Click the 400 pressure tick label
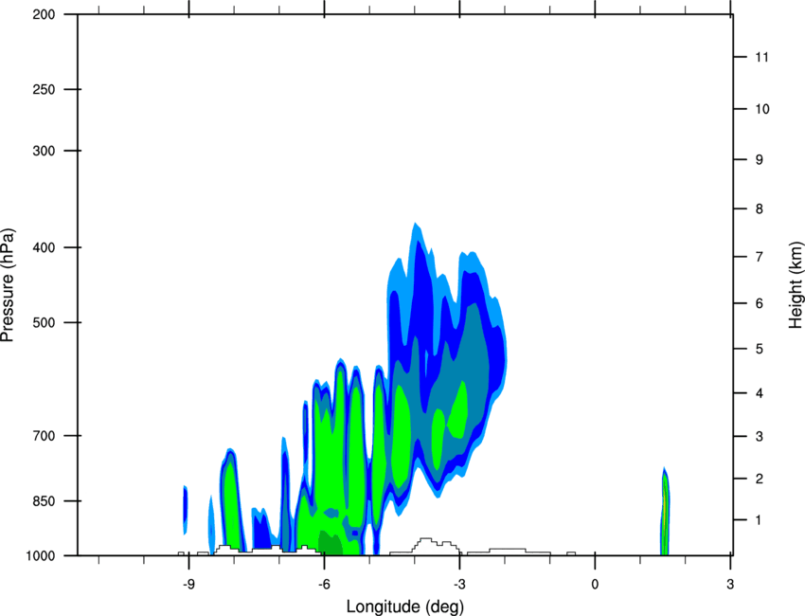The image size is (805, 616). 44,247
